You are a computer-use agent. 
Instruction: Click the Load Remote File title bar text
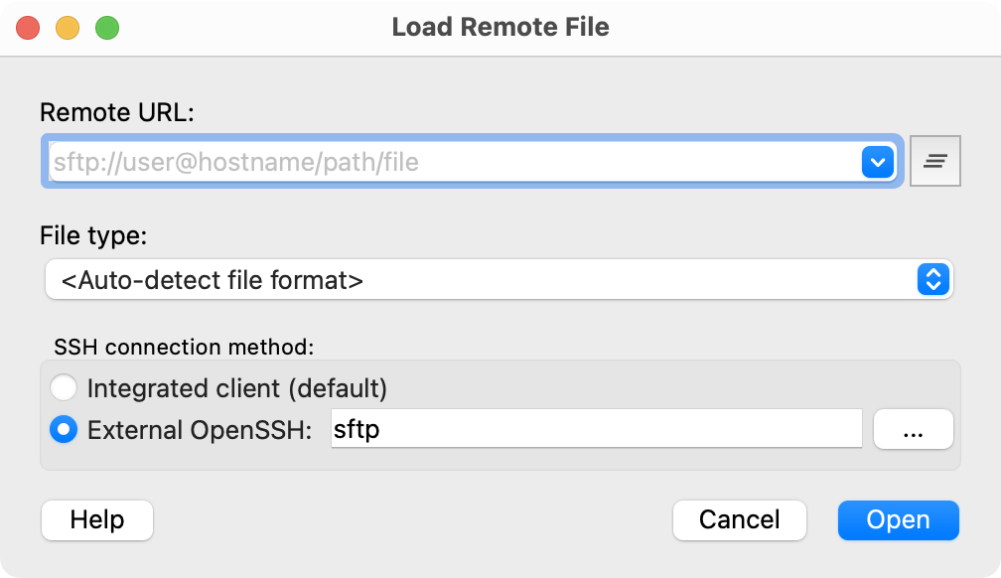click(x=500, y=27)
